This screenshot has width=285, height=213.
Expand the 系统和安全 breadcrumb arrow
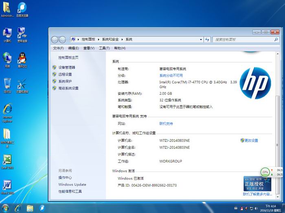(x=122, y=39)
